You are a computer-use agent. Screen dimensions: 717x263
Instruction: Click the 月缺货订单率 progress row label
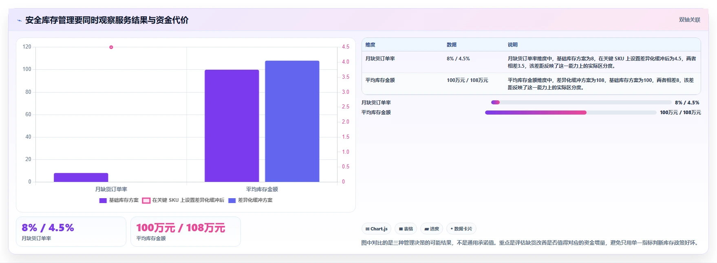click(x=376, y=103)
